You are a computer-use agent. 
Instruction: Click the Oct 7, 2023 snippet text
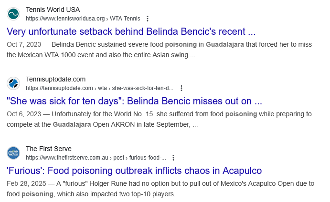pos(159,50)
